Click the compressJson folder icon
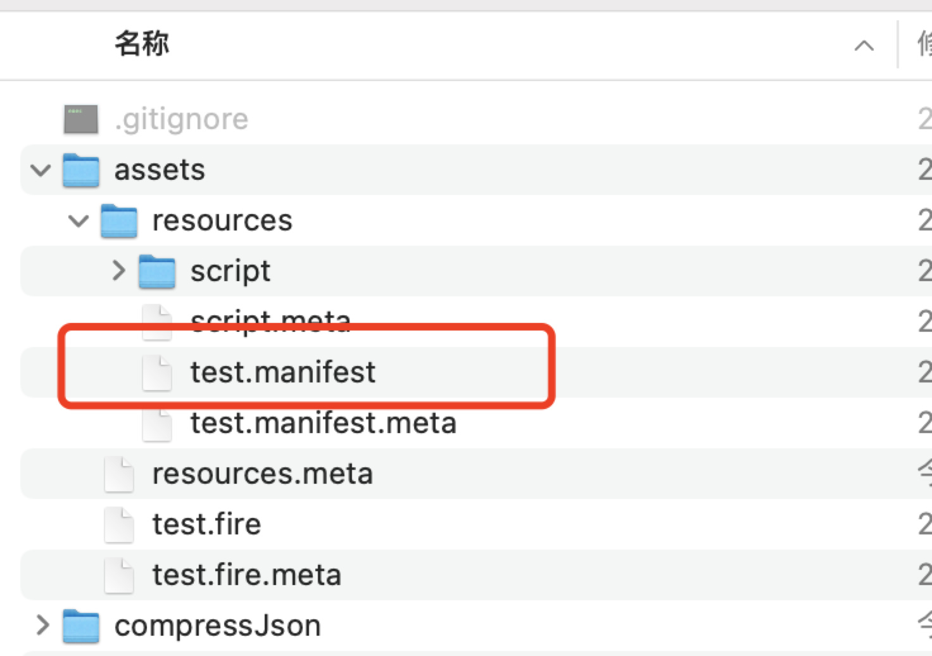This screenshot has height=656, width=932. click(81, 626)
